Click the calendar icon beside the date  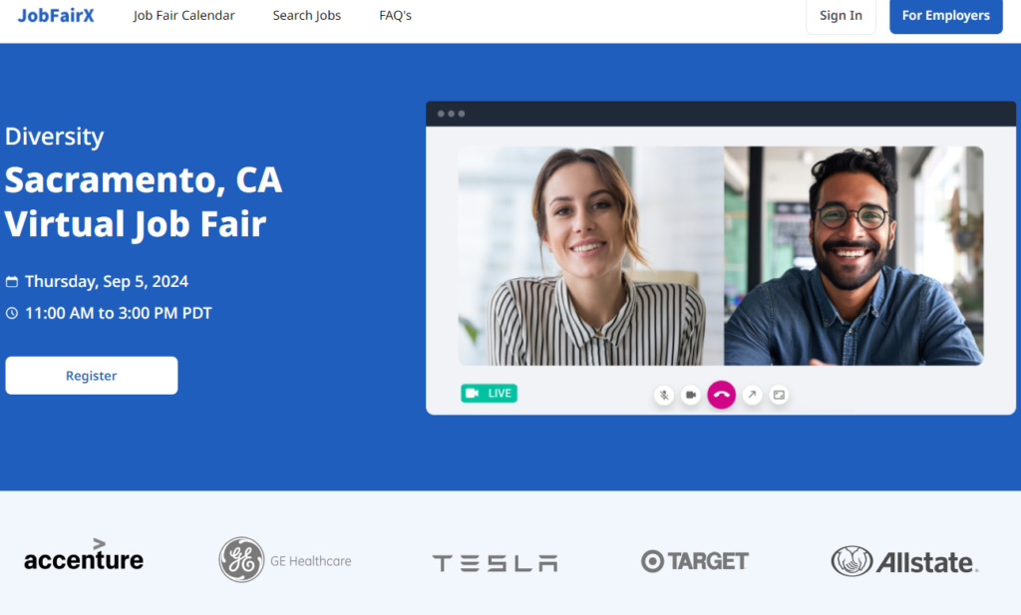click(12, 282)
